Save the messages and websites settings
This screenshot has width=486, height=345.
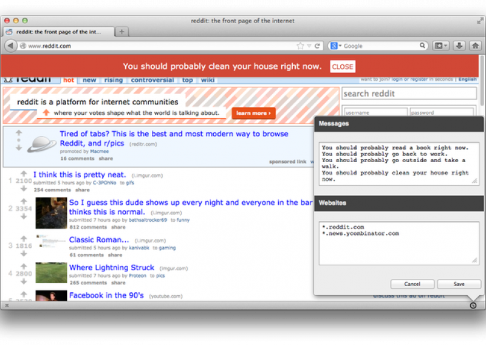pyautogui.click(x=459, y=284)
